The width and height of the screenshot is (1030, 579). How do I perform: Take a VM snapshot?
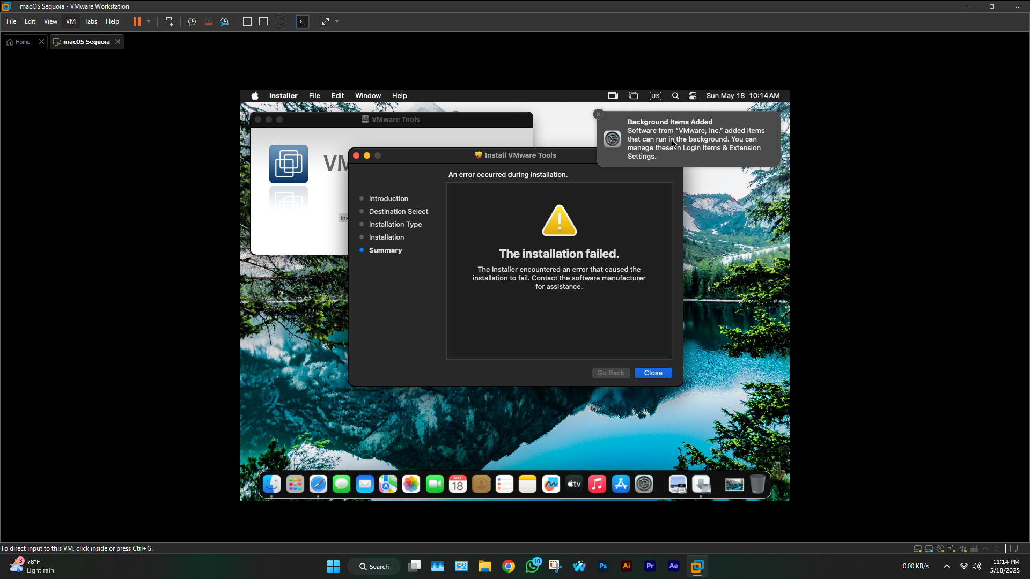pyautogui.click(x=192, y=21)
